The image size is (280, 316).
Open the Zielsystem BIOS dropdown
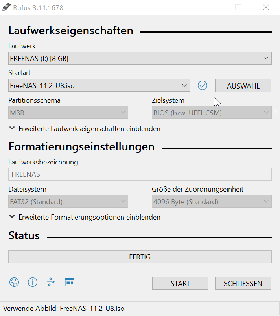pyautogui.click(x=212, y=113)
